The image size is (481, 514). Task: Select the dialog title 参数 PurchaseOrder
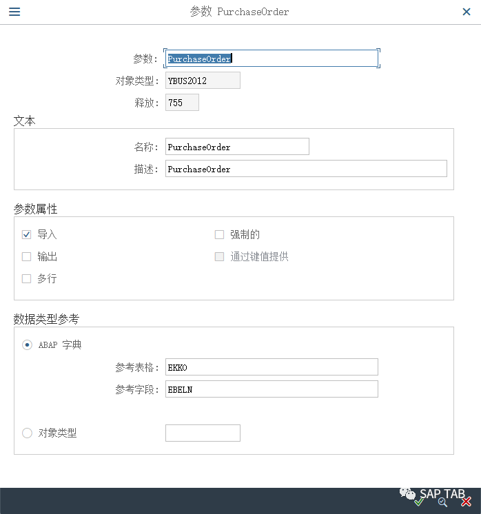point(239,12)
